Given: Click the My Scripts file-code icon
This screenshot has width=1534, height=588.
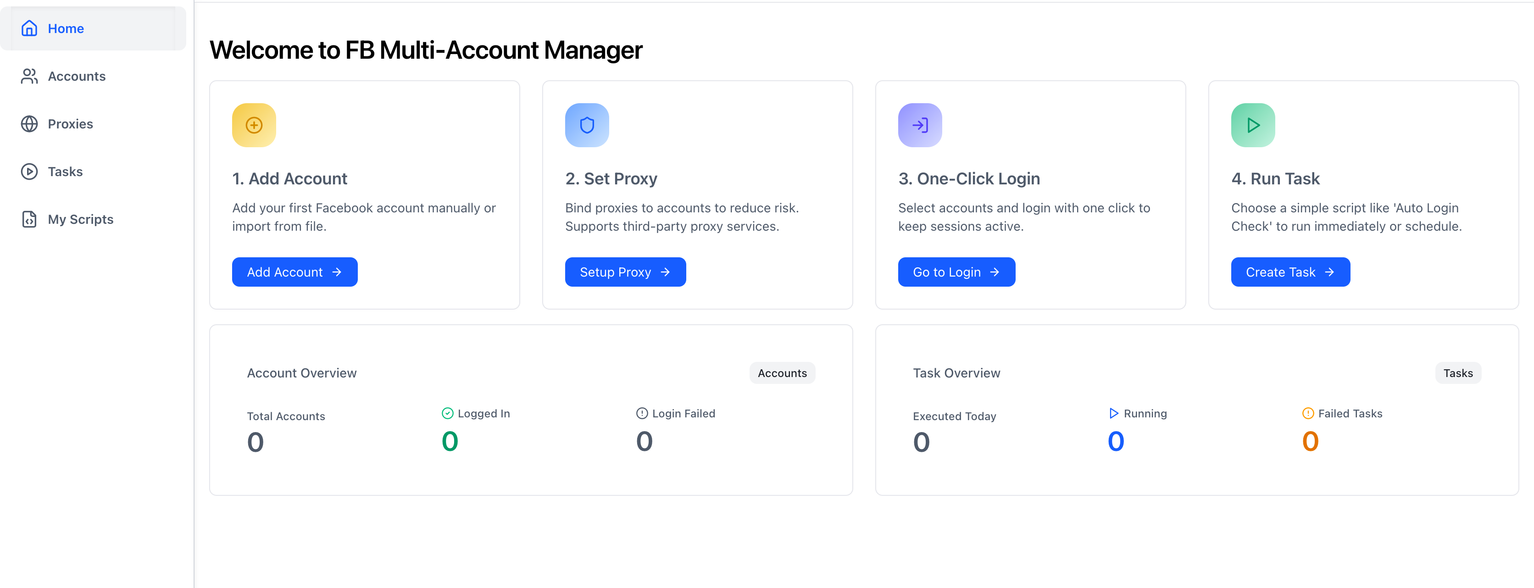Looking at the screenshot, I should [29, 219].
